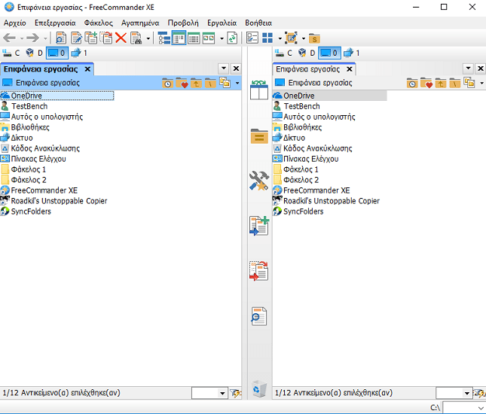Screen dimensions: 486x414
Task: Open the Εργαλεία menu
Action: click(222, 23)
